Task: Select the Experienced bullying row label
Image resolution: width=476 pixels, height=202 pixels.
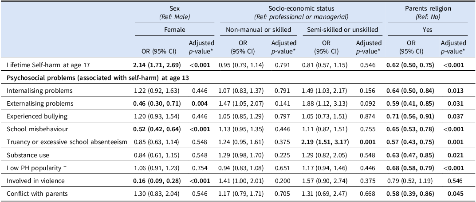Action: coord(37,116)
